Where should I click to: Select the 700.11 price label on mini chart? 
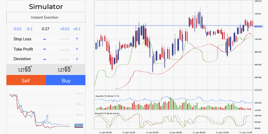coord(79,126)
